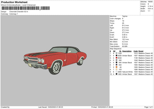Click the Stitches count value
This screenshot has width=154, height=109.
150,2
